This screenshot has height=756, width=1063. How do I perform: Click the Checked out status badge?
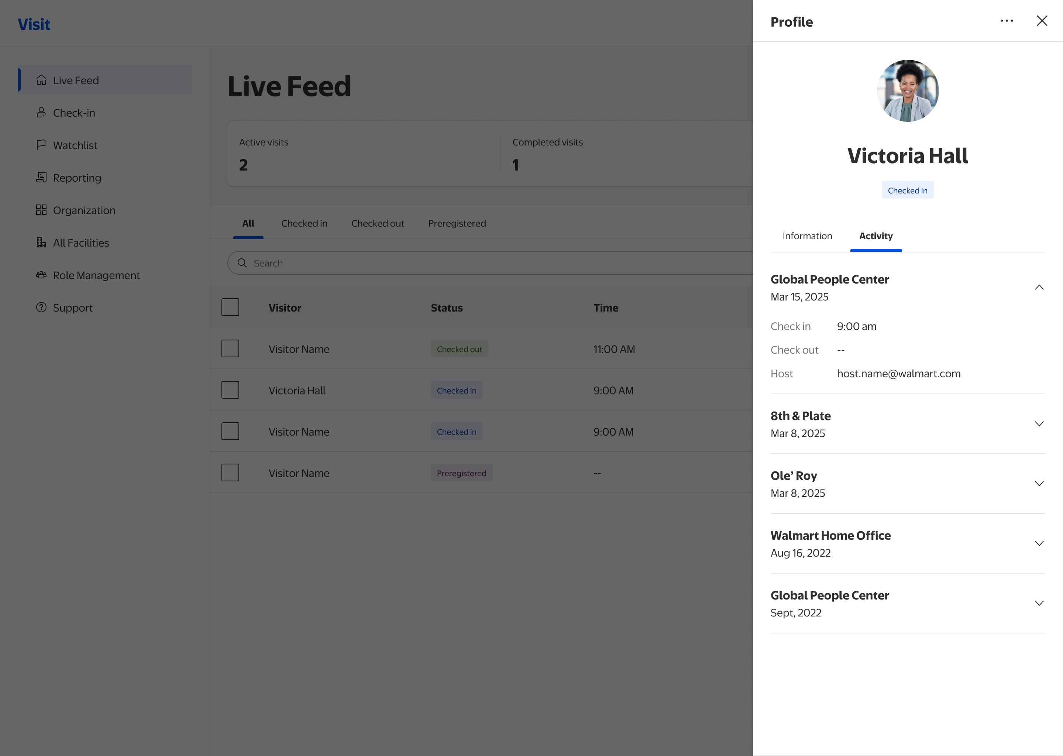pyautogui.click(x=460, y=349)
